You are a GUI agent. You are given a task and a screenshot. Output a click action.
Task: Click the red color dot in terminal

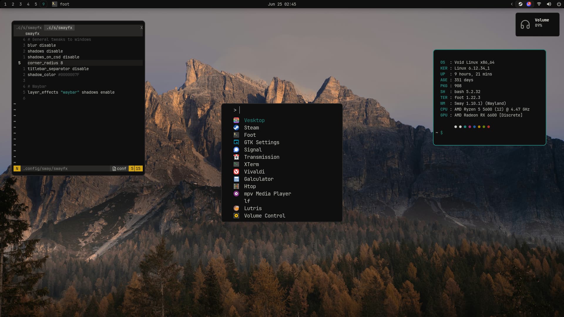coord(489,127)
